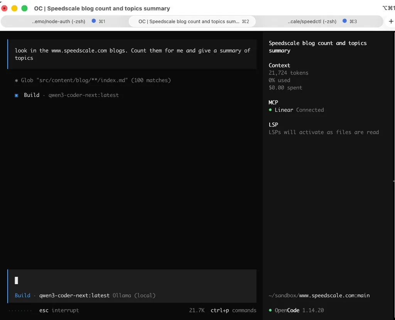The height and width of the screenshot is (320, 395).
Task: Click the green status dot beside OpenCode version
Action: 270,310
